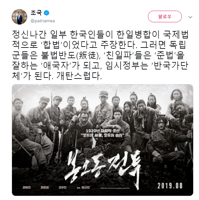Click cast name 유해진 on poster
199x200 pixels.
pyautogui.click(x=27, y=187)
